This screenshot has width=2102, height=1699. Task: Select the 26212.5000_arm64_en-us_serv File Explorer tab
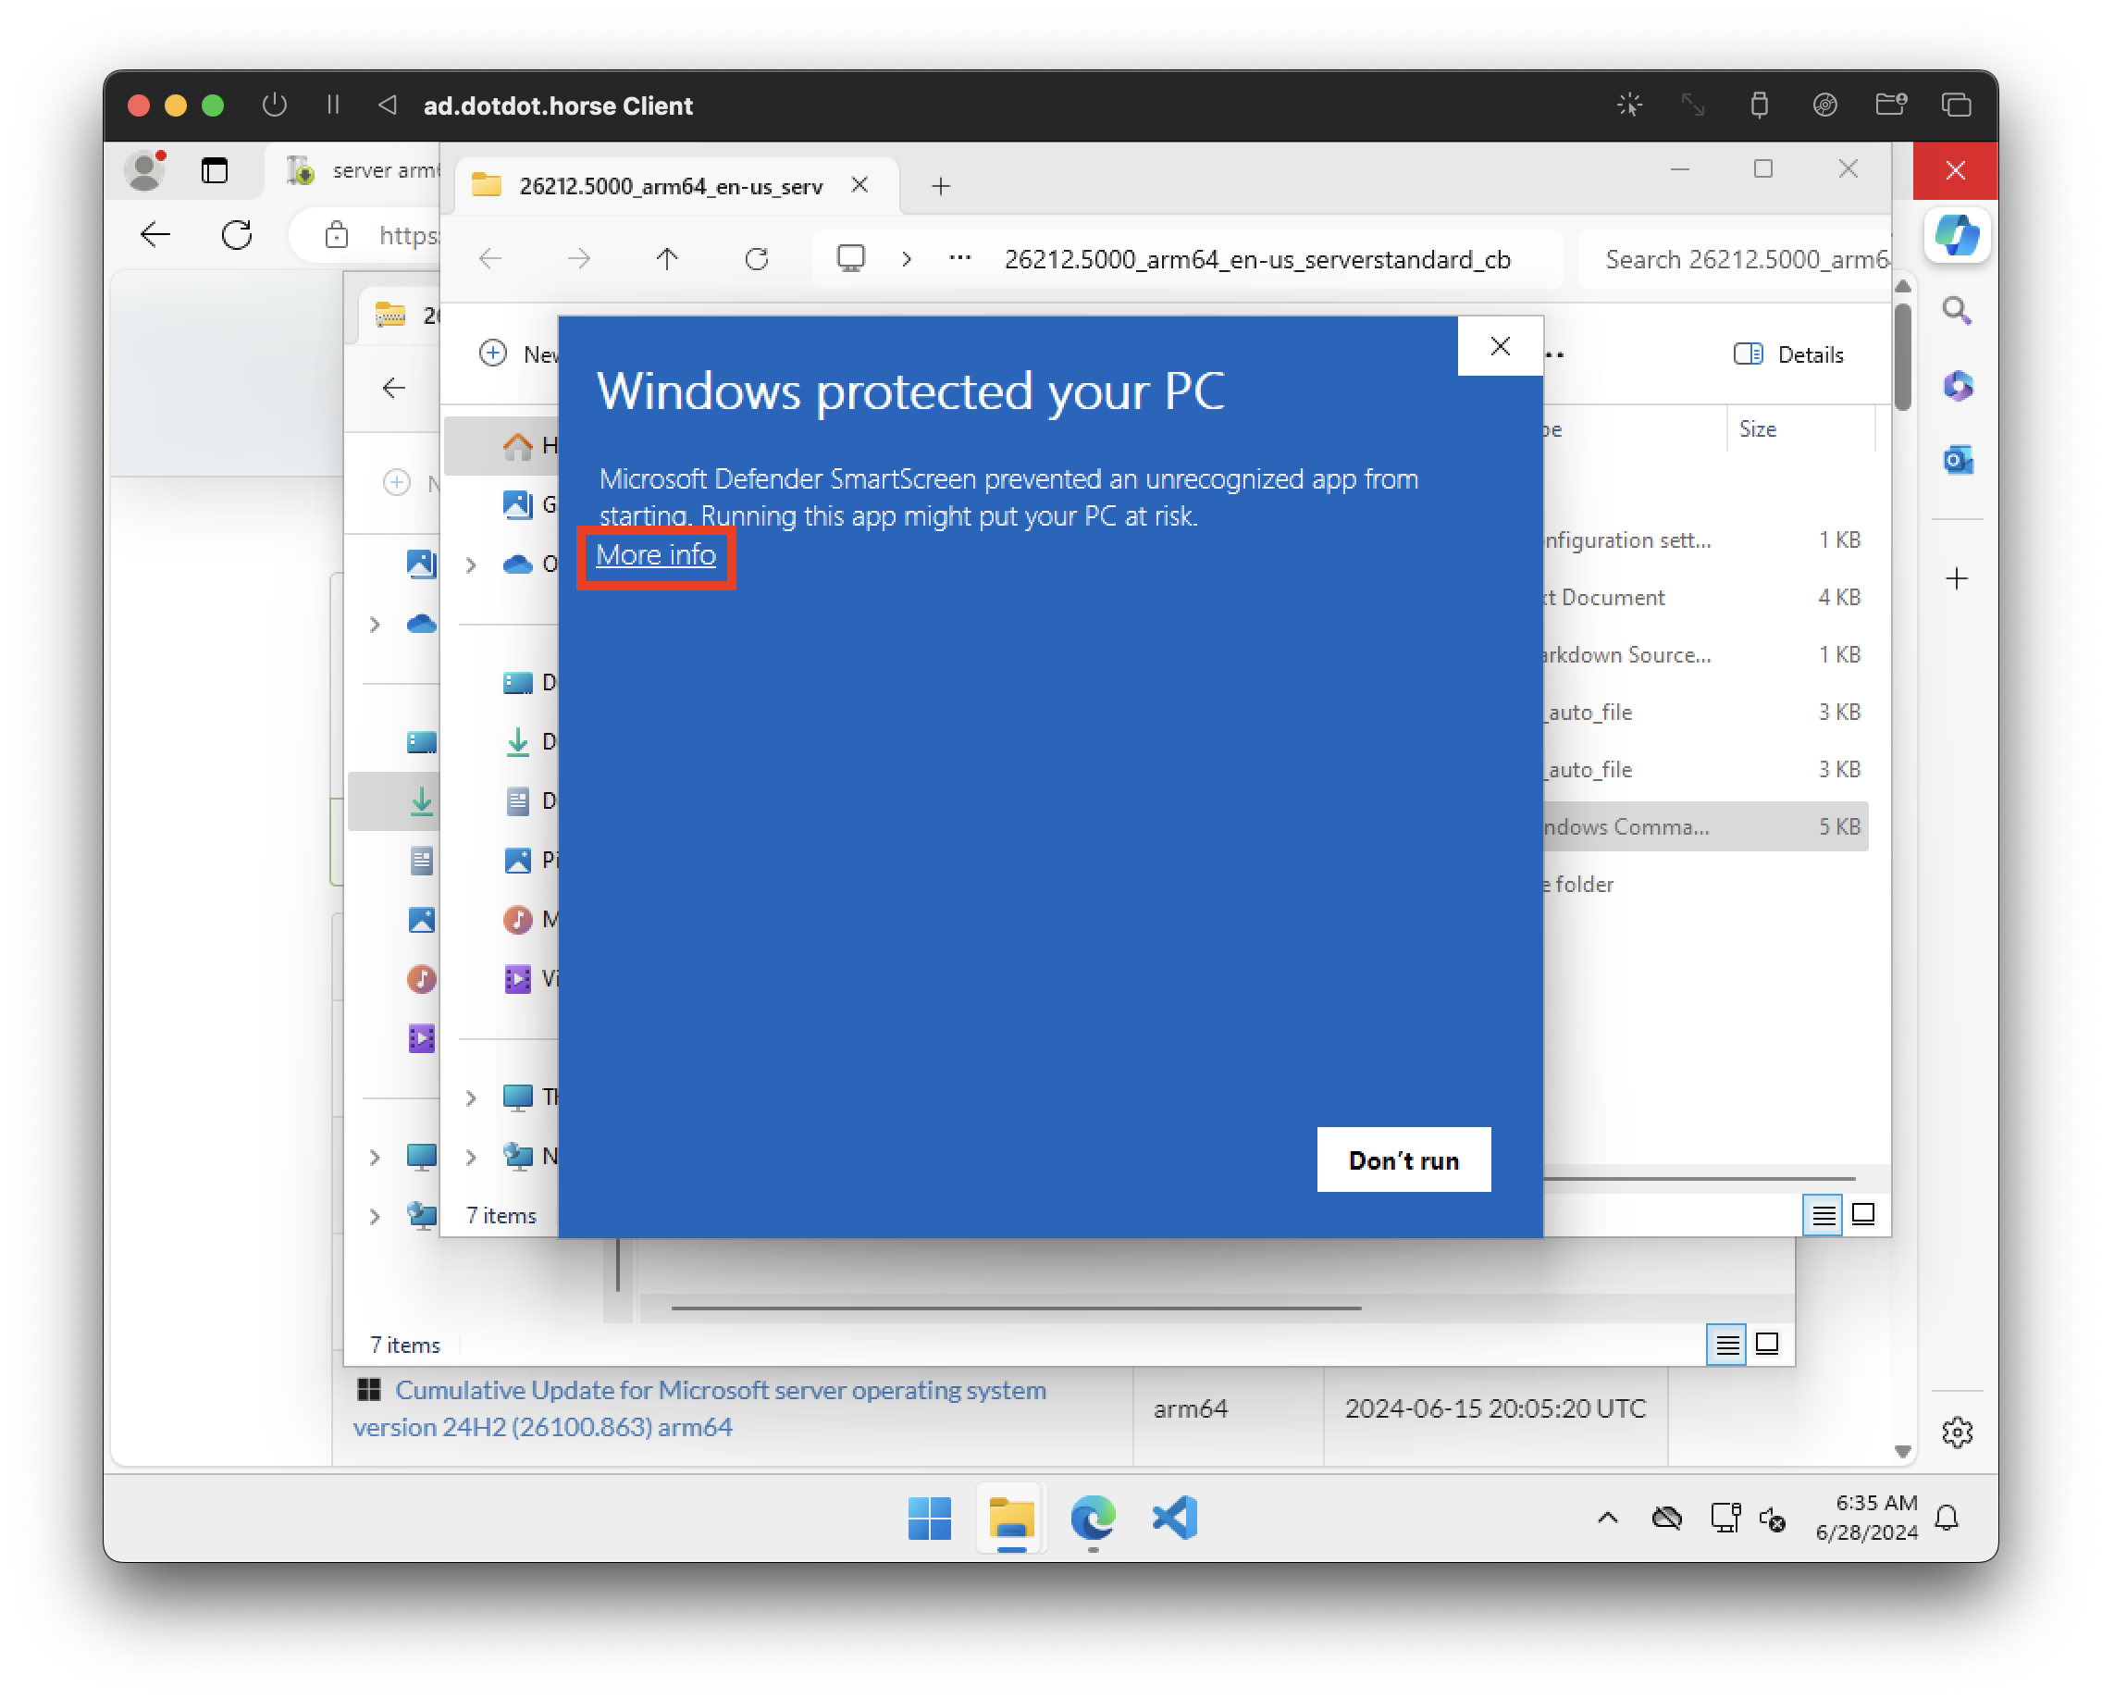671,186
